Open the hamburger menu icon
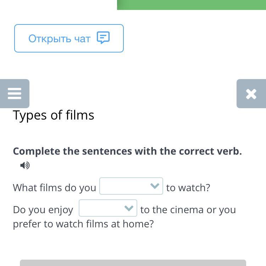The height and width of the screenshot is (266, 266). [15, 94]
